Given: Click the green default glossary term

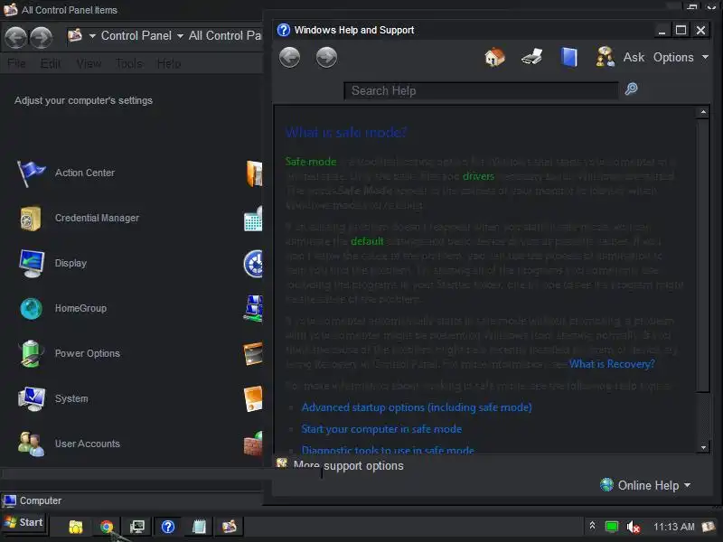Looking at the screenshot, I should click(x=367, y=241).
